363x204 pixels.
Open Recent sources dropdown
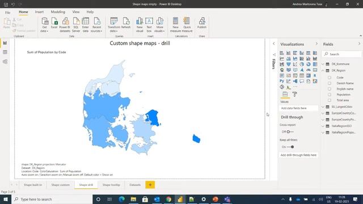96,24
